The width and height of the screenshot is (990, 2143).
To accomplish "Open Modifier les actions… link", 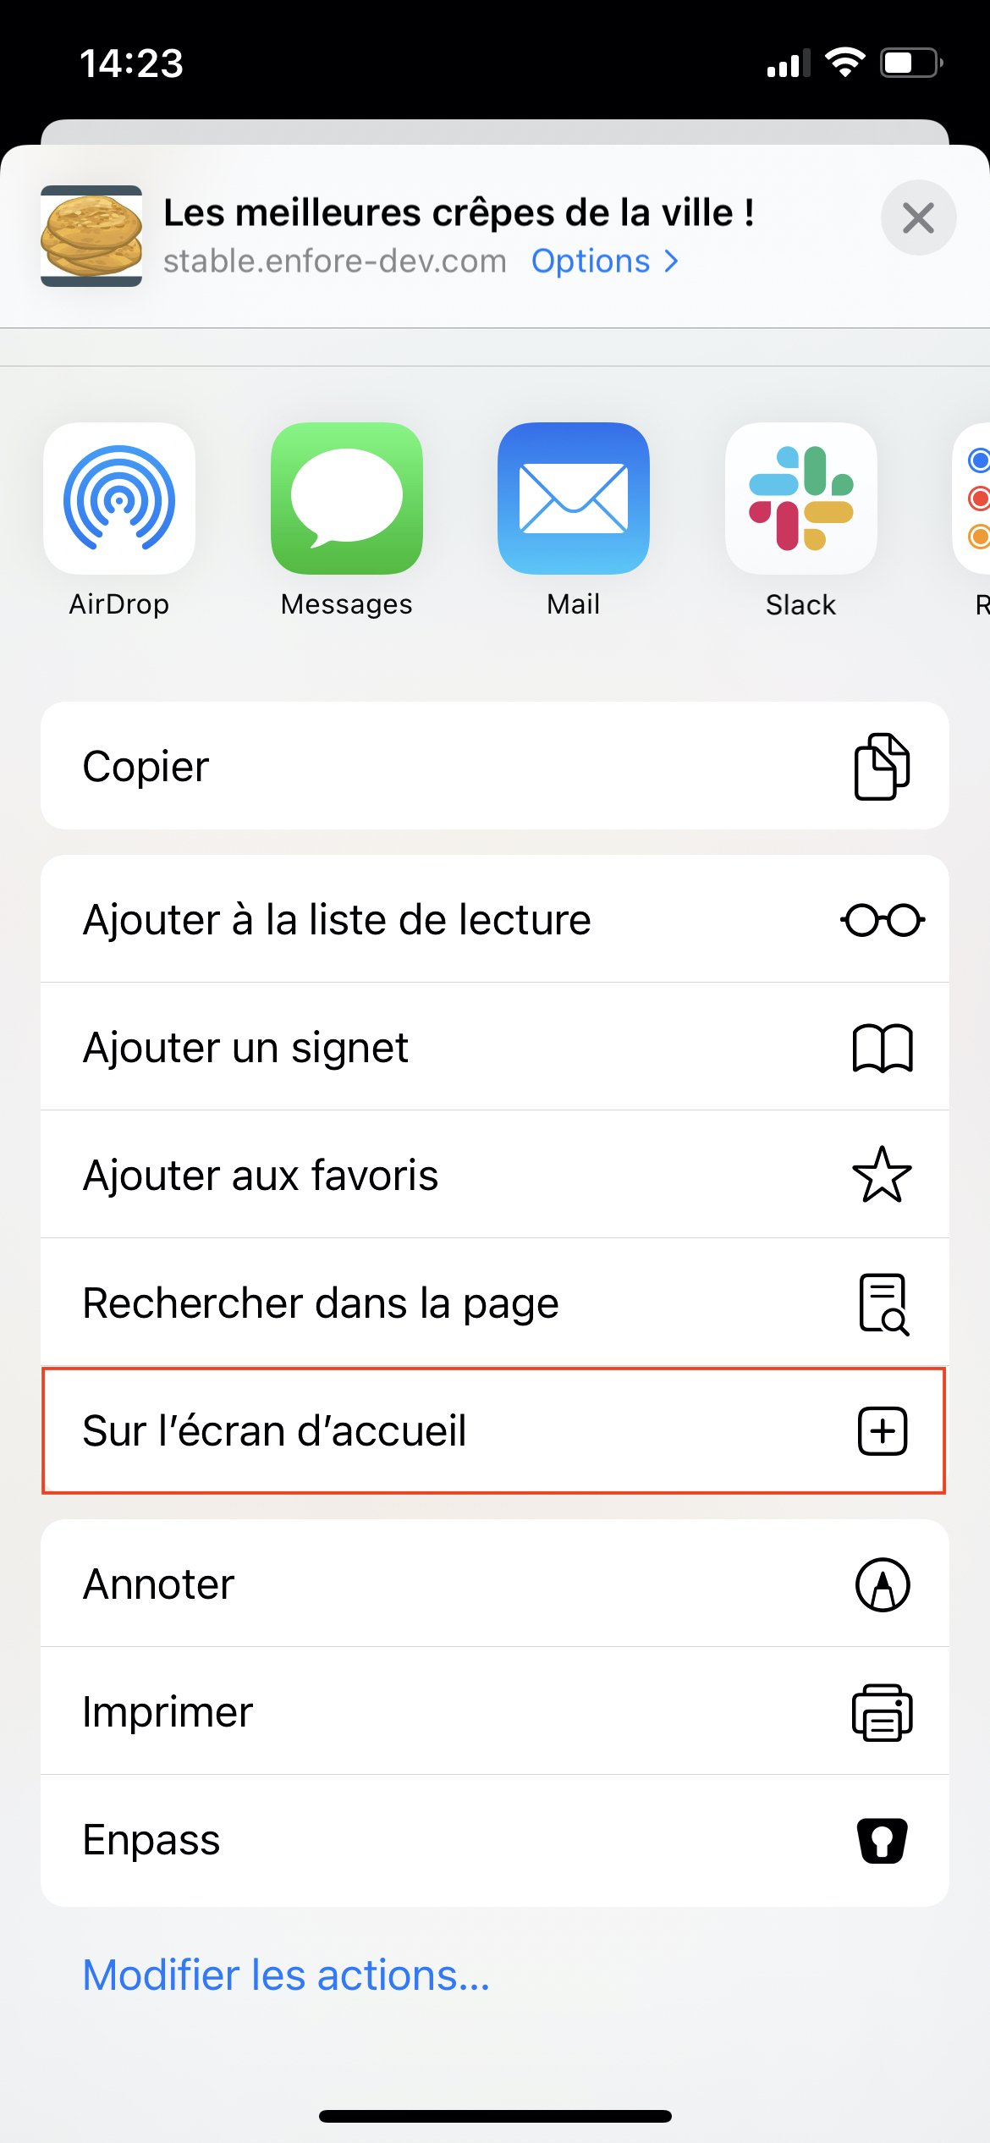I will [x=286, y=1975].
